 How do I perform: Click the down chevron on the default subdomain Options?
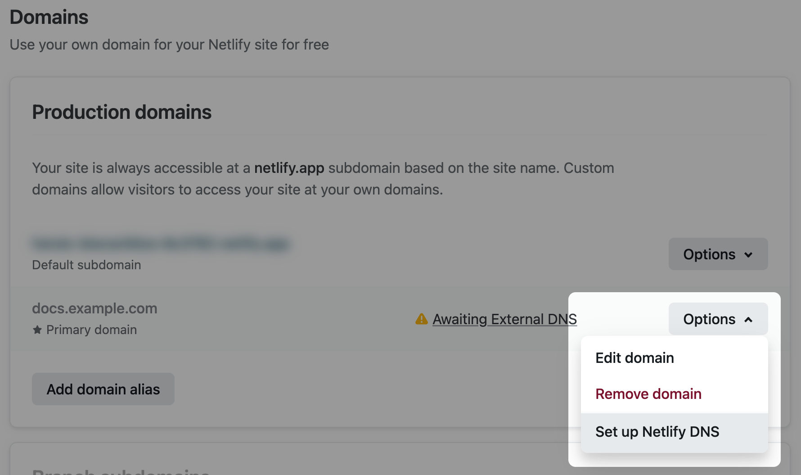[x=748, y=255]
